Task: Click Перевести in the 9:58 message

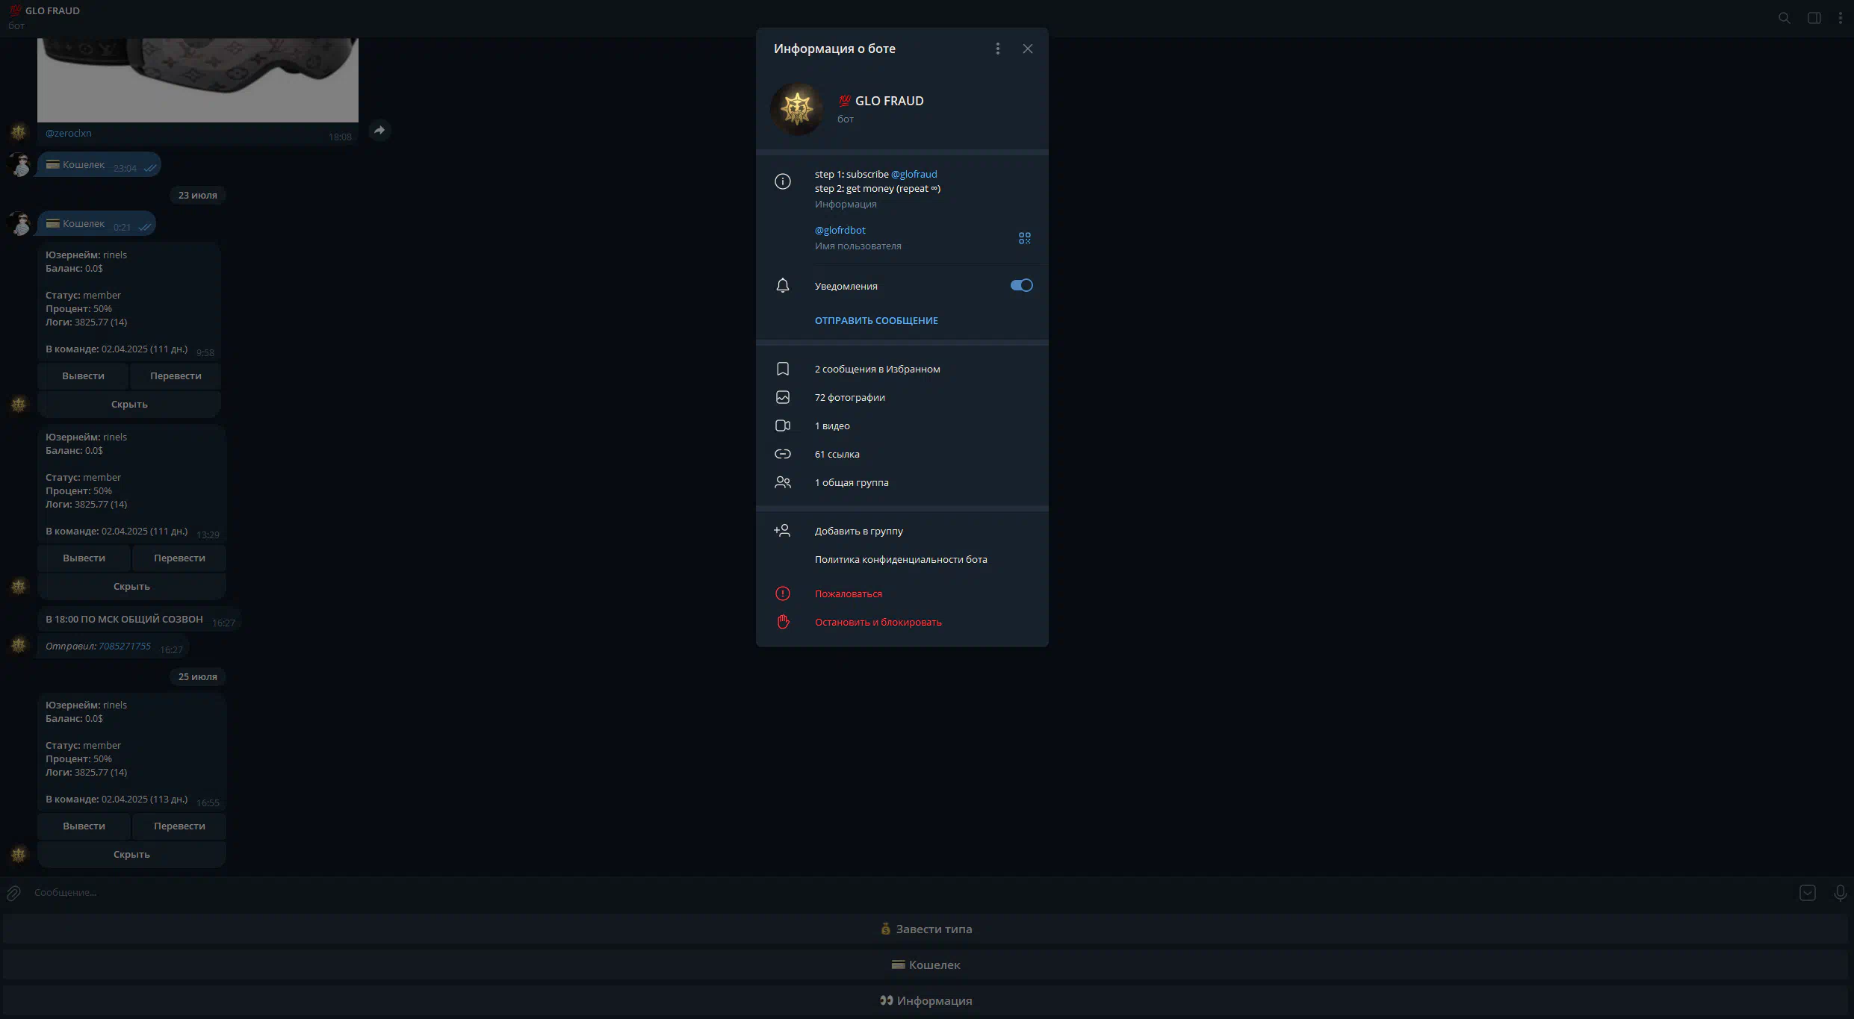Action: (x=176, y=375)
